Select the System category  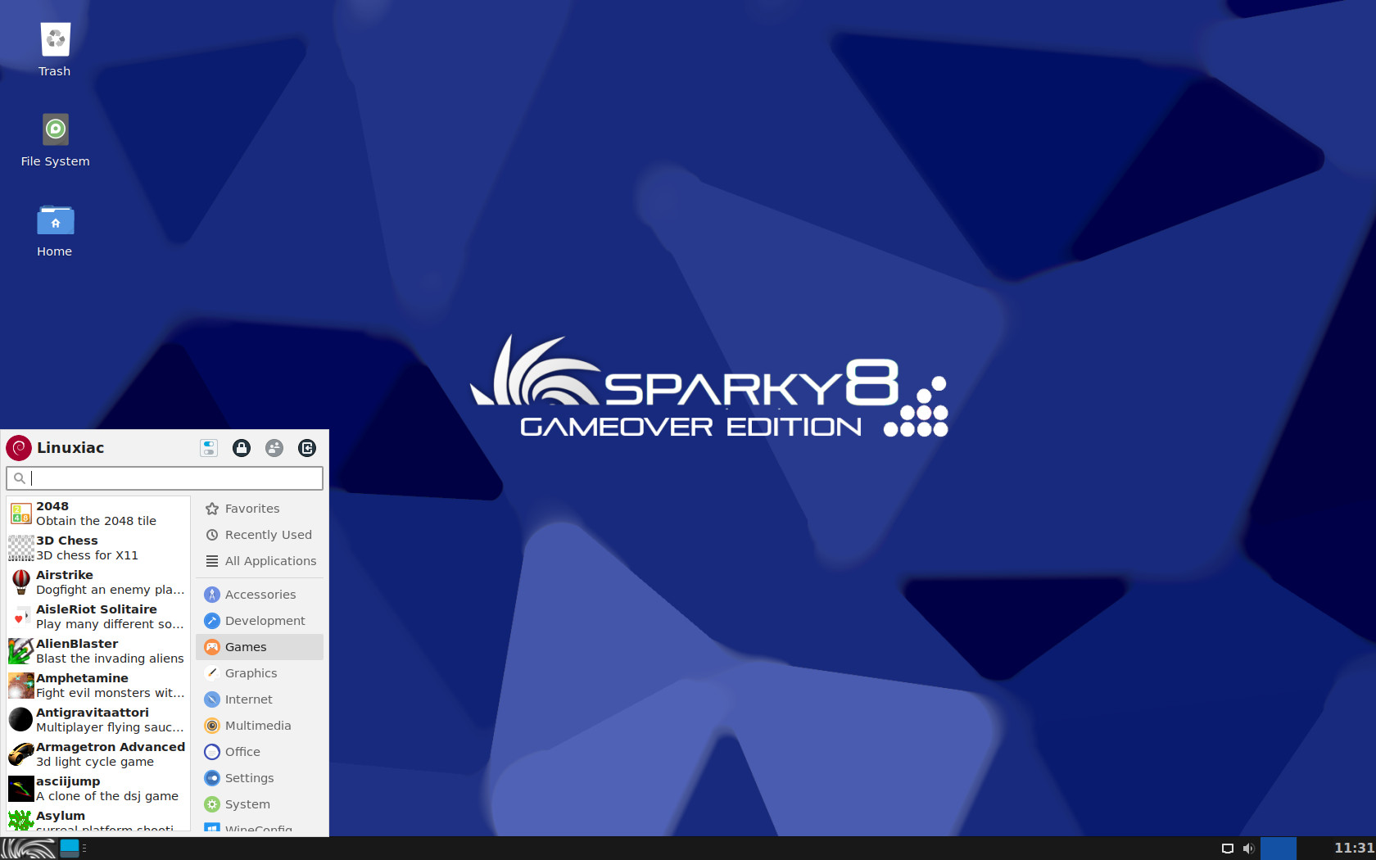pos(260,804)
